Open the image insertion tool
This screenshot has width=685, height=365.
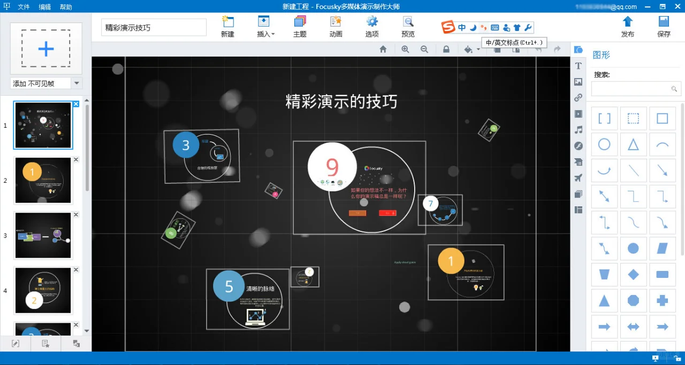579,82
